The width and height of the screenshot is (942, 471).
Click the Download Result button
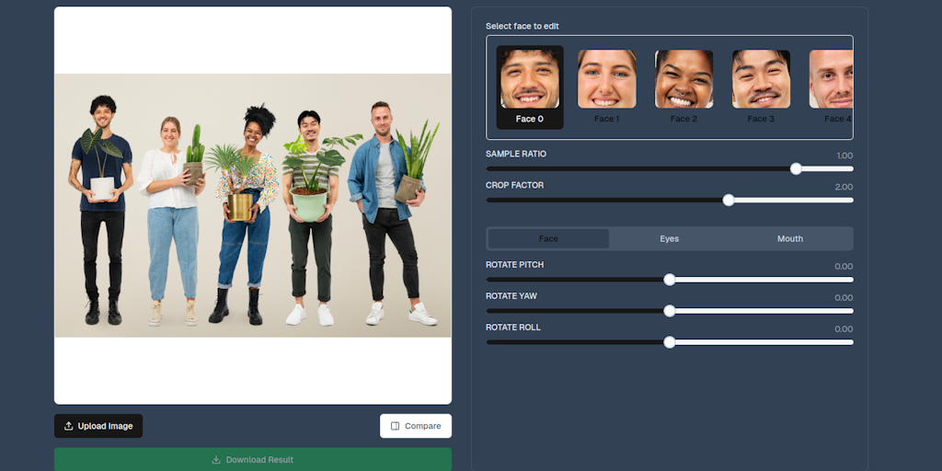coord(253,460)
